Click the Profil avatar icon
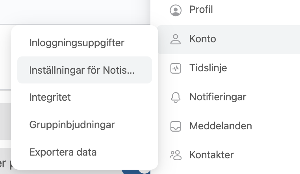Viewport: 300px width, 174px height. pos(176,10)
